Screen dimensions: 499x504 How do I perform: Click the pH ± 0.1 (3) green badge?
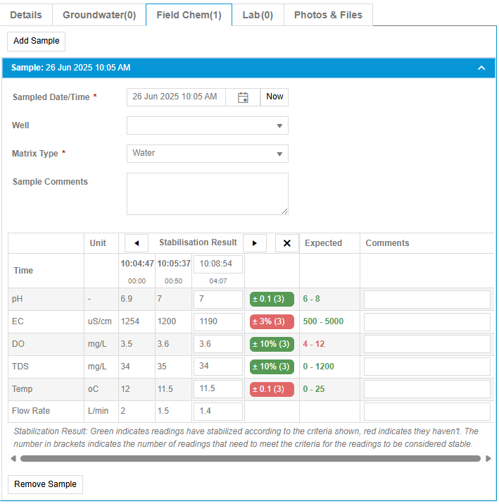(272, 300)
